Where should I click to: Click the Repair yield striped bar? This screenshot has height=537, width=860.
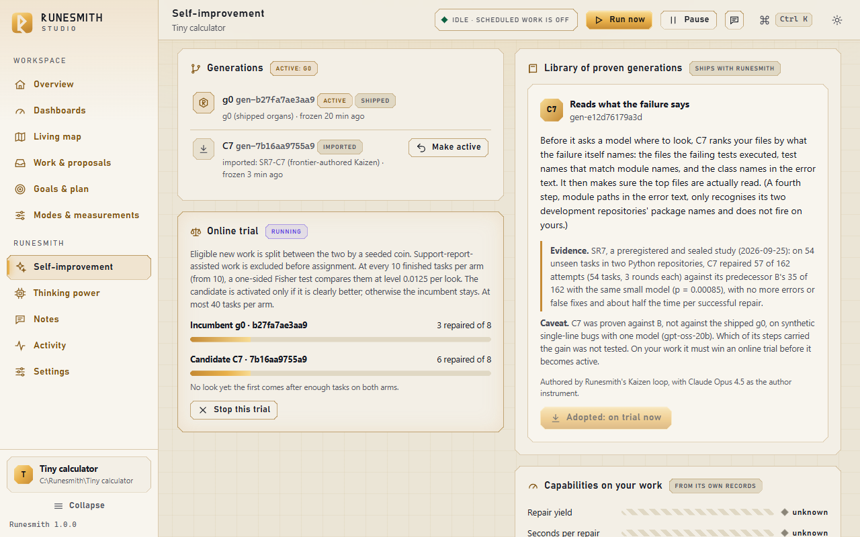[697, 512]
